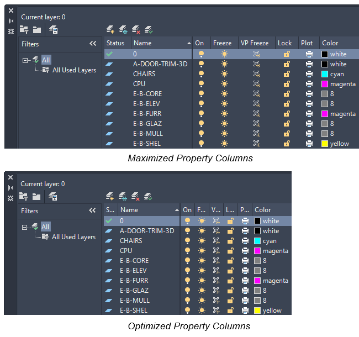The image size is (359, 337).
Task: Select layer E-B-MULL name in upper panel
Action: pyautogui.click(x=148, y=134)
